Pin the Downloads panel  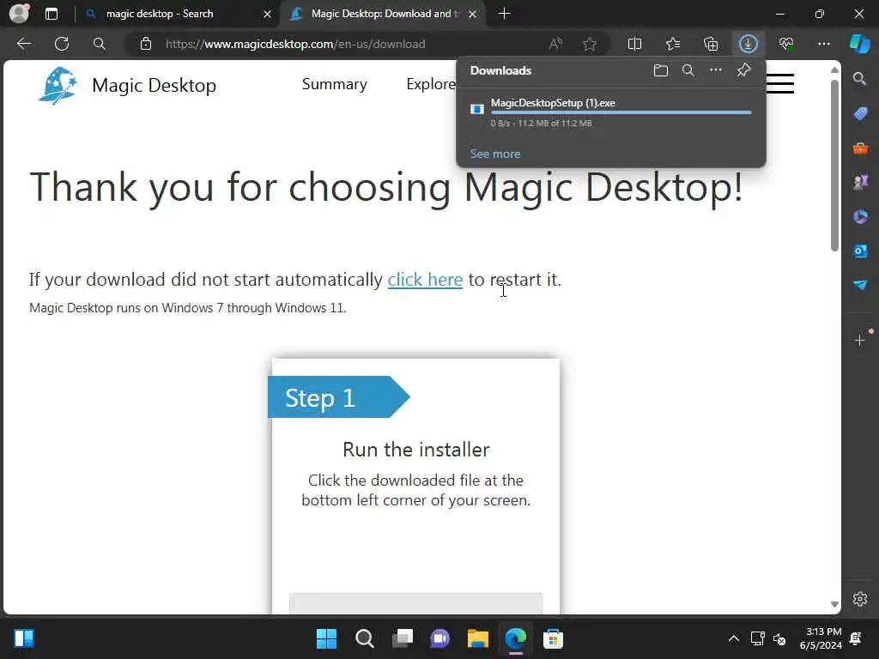coord(744,70)
